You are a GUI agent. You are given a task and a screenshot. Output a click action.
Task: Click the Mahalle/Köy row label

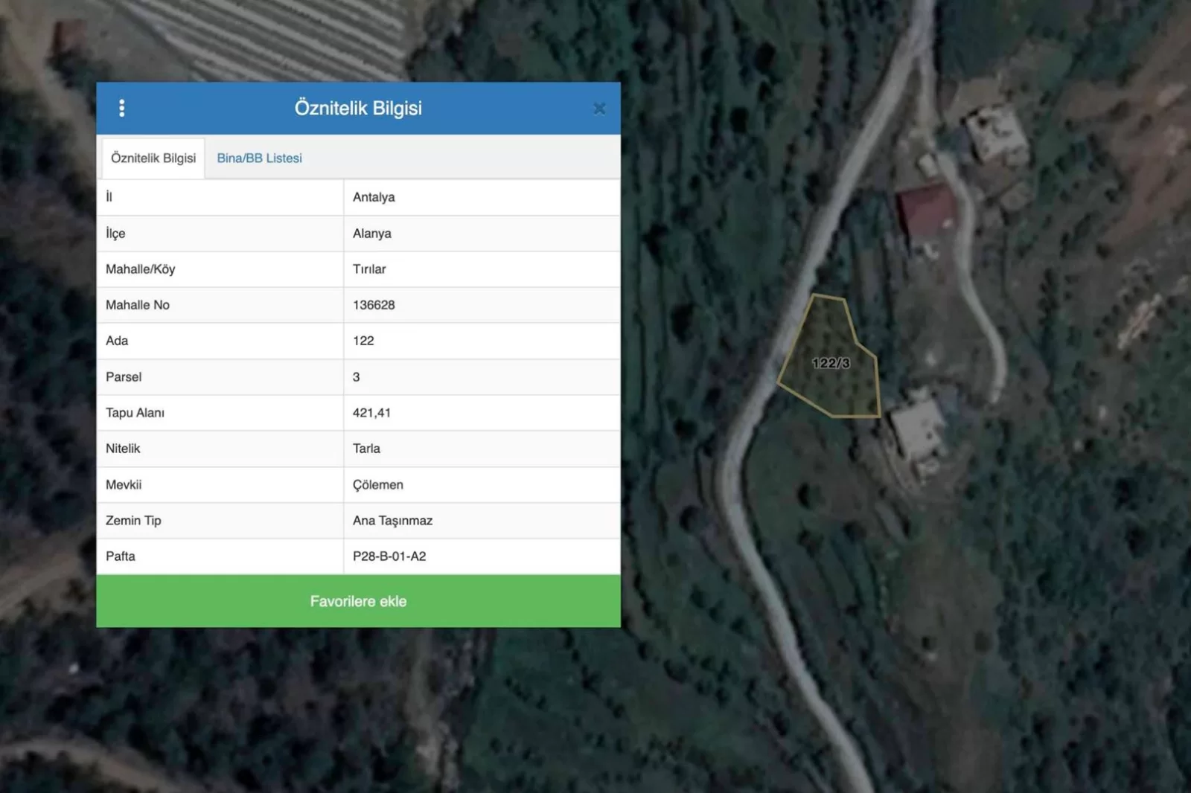click(140, 269)
